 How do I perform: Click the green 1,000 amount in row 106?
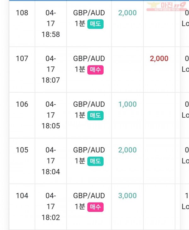point(127,104)
